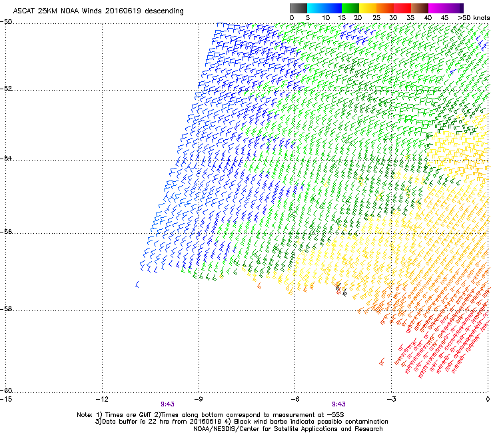
Task: Click the title 'ASCAT 25KM NOAA Winds 20160619 descending'
Action: (x=98, y=11)
